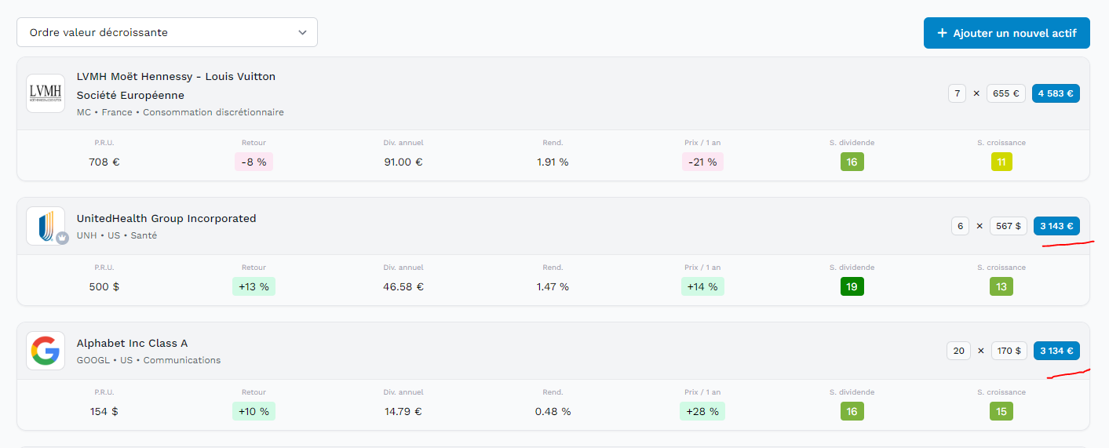
Task: Click the crown badge on UnitedHealth logo
Action: pos(62,239)
